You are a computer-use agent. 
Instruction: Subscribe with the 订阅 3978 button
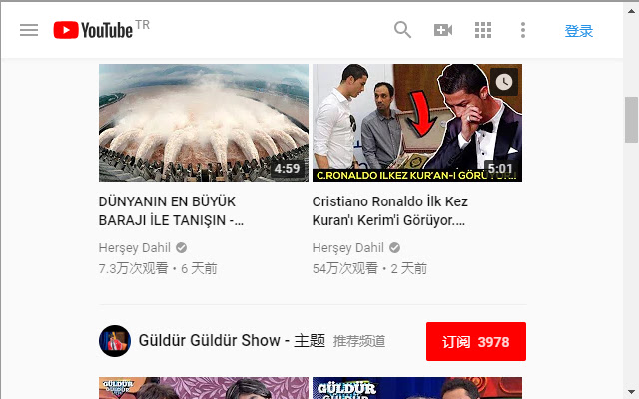pos(476,341)
